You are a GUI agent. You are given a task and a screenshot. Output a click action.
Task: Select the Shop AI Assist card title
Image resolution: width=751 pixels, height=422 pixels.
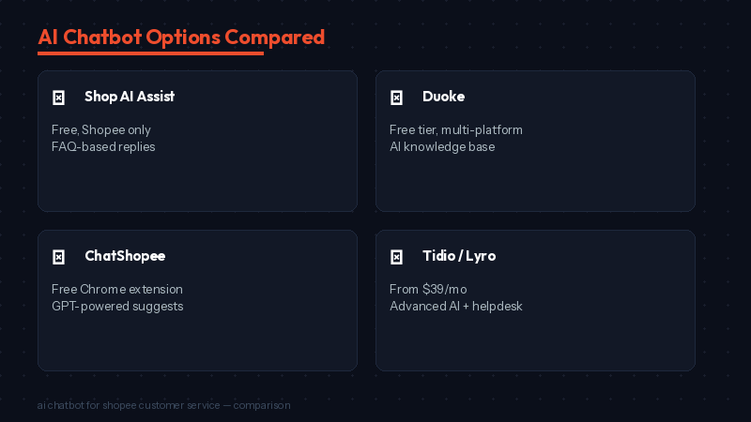[x=130, y=97]
